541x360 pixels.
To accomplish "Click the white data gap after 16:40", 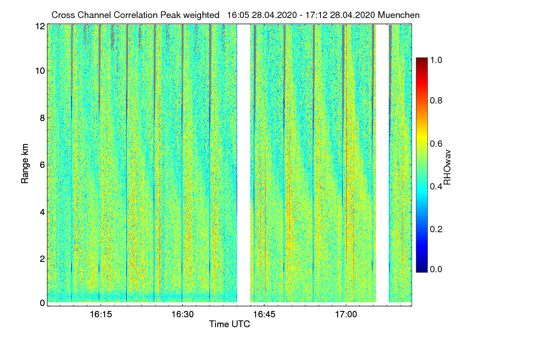I will tap(244, 163).
